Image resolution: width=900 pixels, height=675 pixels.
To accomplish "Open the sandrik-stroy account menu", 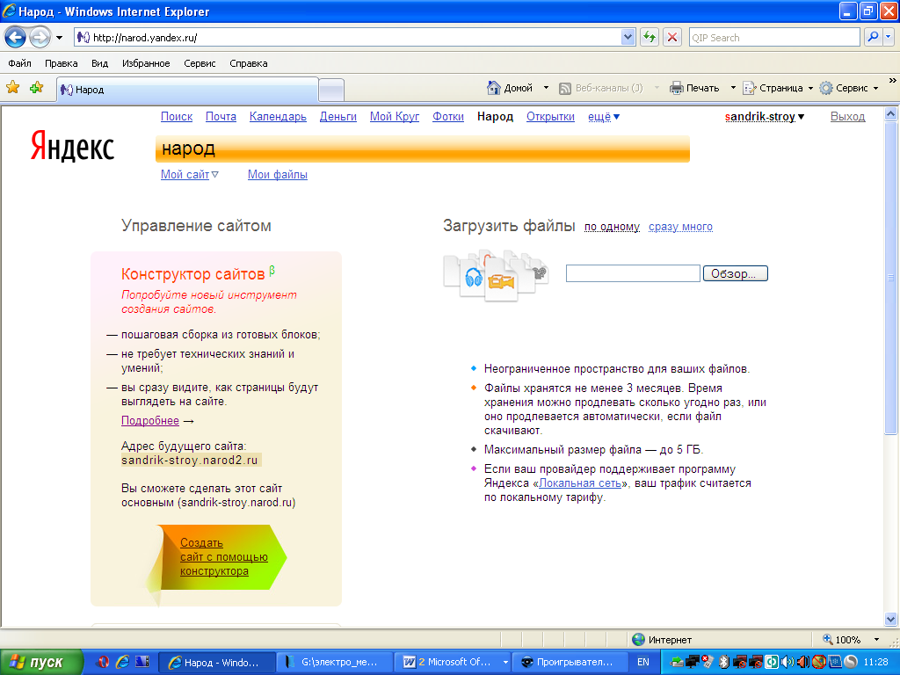I will coord(765,117).
